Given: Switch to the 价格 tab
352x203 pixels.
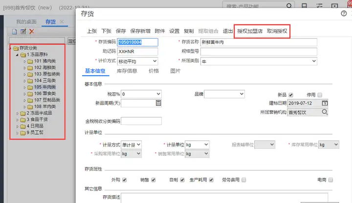Looking at the screenshot, I should click(x=154, y=71).
